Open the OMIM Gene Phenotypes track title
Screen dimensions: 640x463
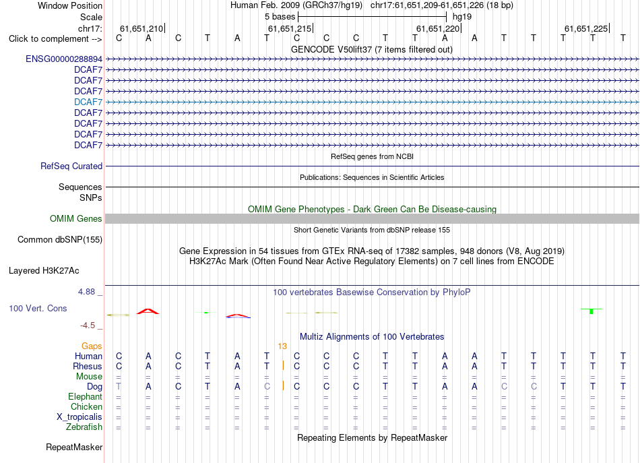[372, 209]
